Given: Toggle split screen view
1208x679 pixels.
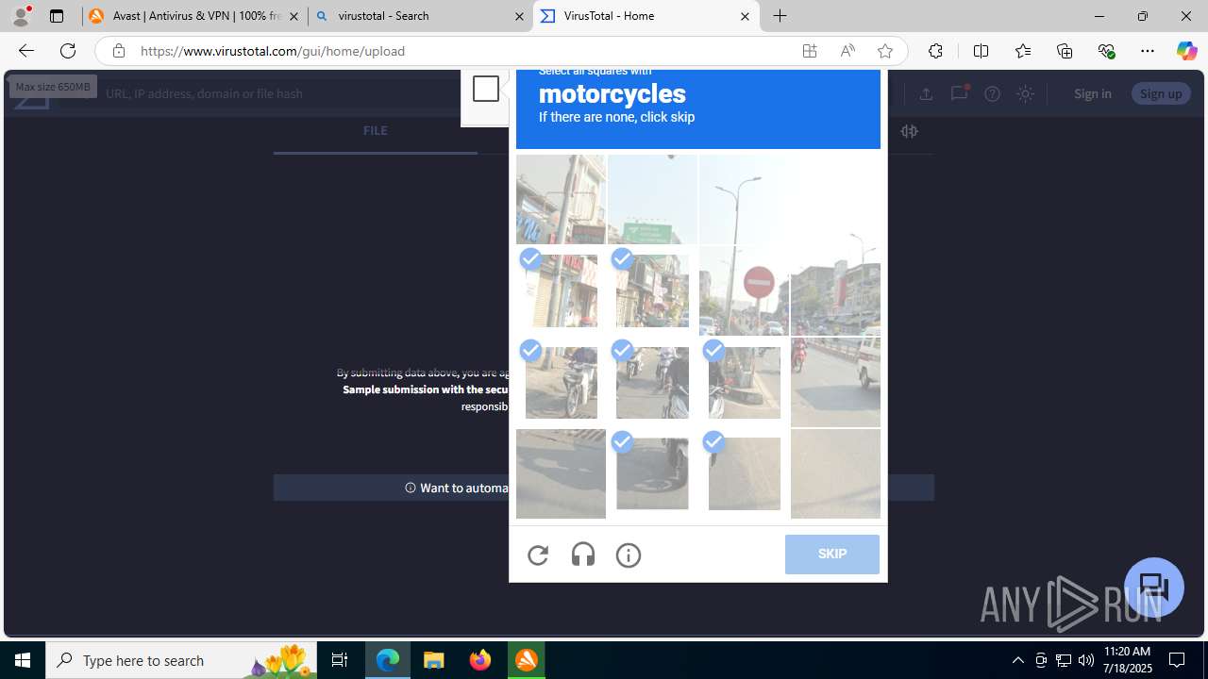Looking at the screenshot, I should tap(981, 51).
